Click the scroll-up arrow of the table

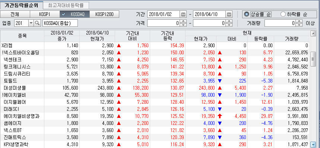click(x=313, y=33)
